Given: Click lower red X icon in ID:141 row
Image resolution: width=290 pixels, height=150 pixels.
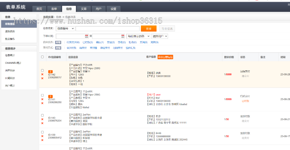Looking at the screenshot, I should point(42,103).
